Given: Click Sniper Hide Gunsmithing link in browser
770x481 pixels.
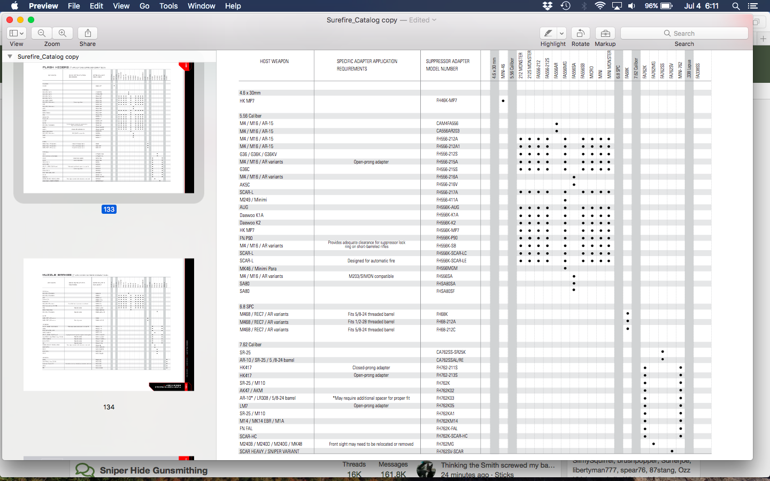Looking at the screenshot, I should (153, 470).
